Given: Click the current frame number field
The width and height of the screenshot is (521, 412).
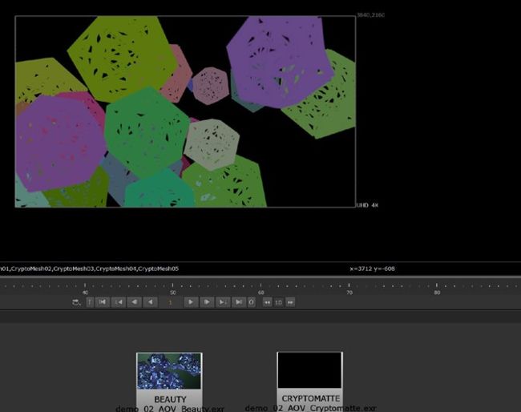Looking at the screenshot, I should (170, 302).
